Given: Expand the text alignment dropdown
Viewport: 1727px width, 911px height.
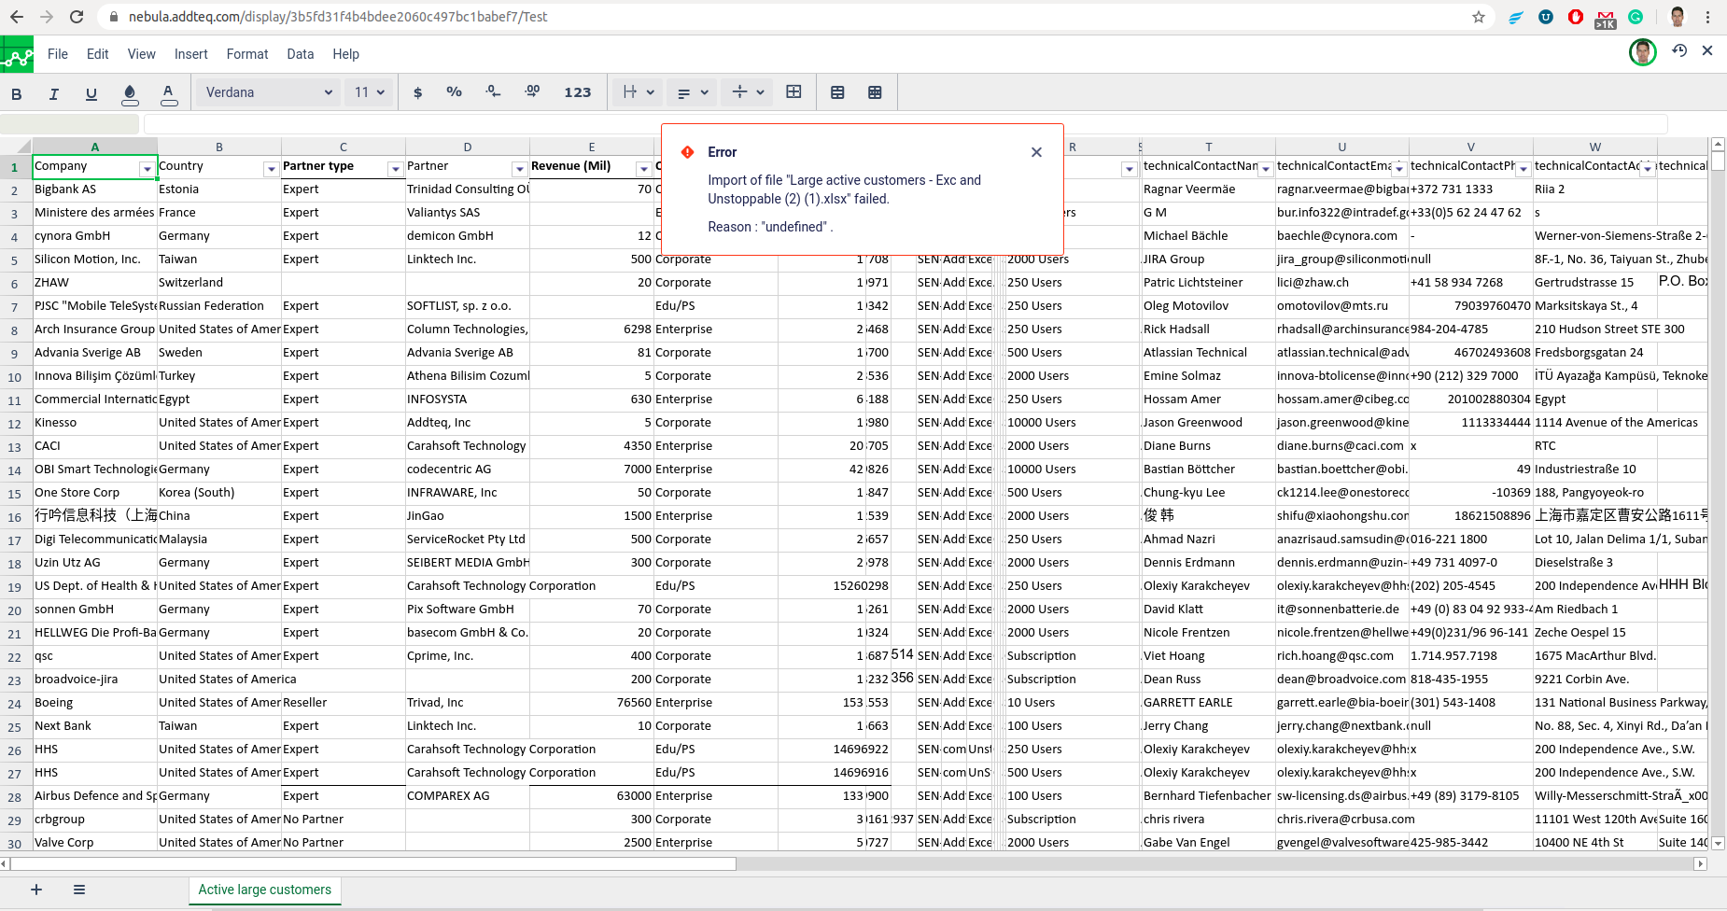Looking at the screenshot, I should click(694, 92).
